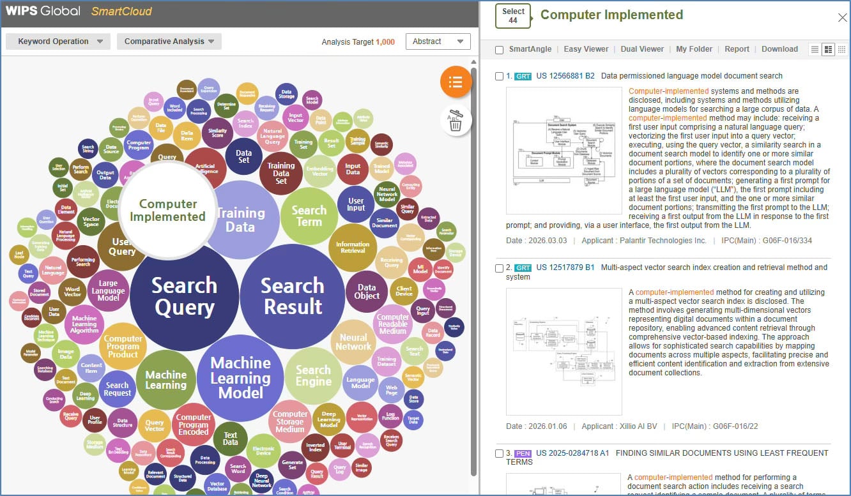Select the Search Term bubble
Image resolution: width=851 pixels, height=496 pixels.
pos(309,216)
